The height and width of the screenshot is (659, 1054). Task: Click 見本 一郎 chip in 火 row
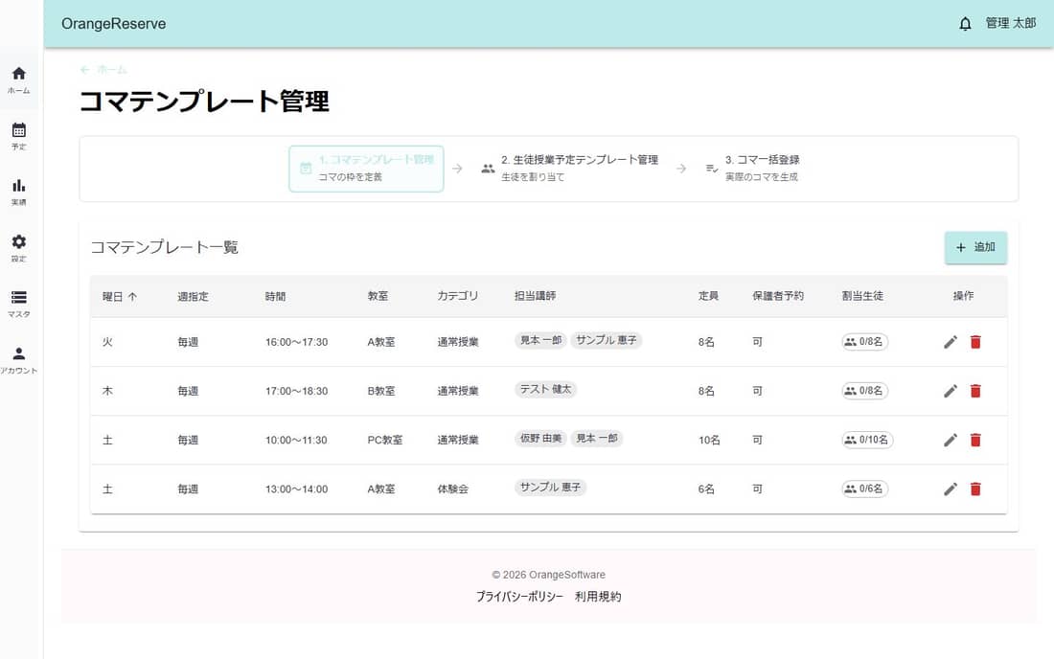tap(541, 340)
